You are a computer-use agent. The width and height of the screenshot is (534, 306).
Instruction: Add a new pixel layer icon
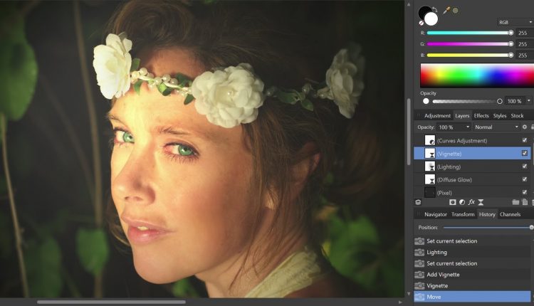525,202
